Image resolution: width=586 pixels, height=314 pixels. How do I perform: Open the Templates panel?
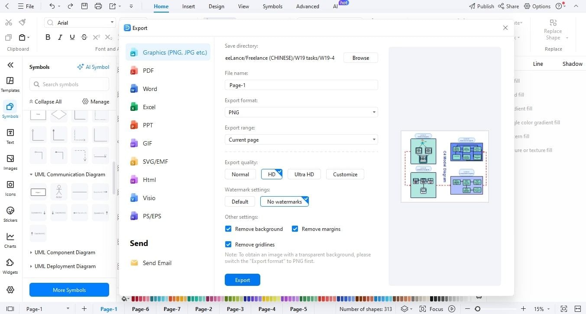pyautogui.click(x=10, y=84)
